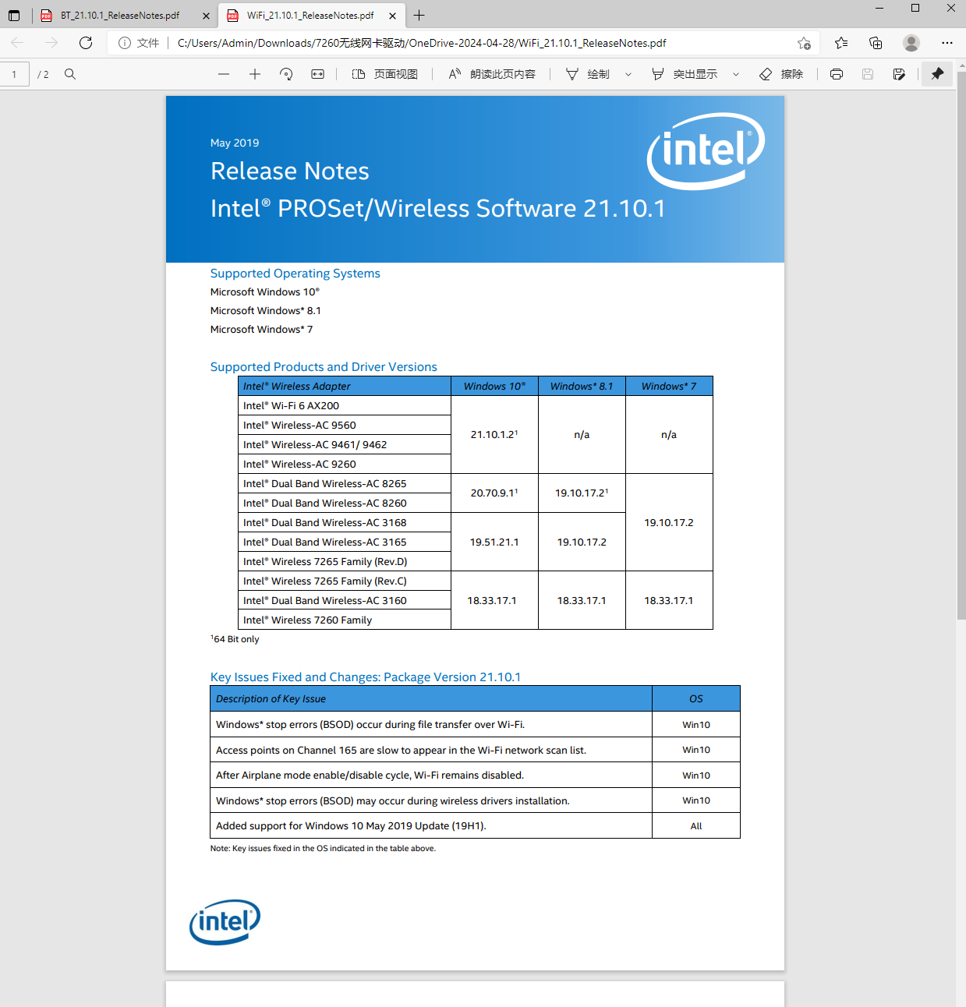The height and width of the screenshot is (1007, 966).
Task: Fit the PDF page to width
Action: tap(317, 74)
